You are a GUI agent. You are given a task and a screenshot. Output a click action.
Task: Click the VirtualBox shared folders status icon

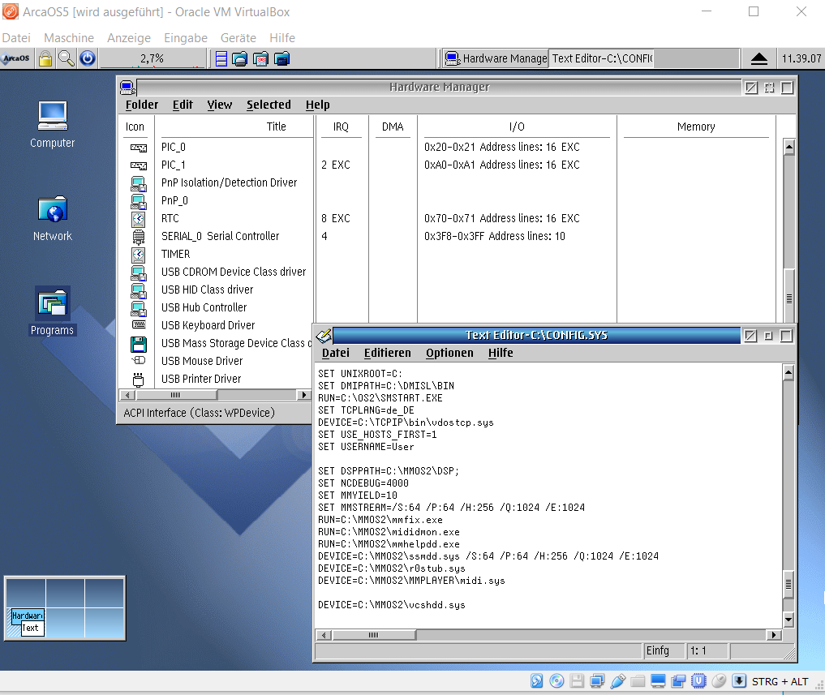pyautogui.click(x=638, y=680)
